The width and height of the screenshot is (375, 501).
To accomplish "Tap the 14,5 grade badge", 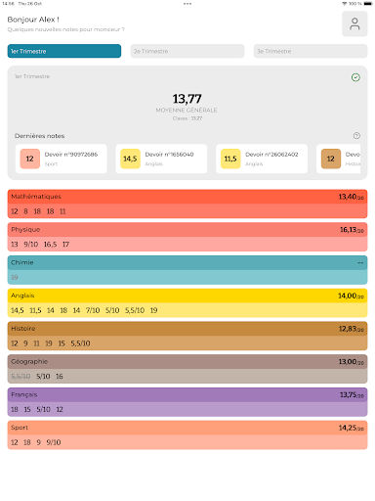I will point(130,159).
